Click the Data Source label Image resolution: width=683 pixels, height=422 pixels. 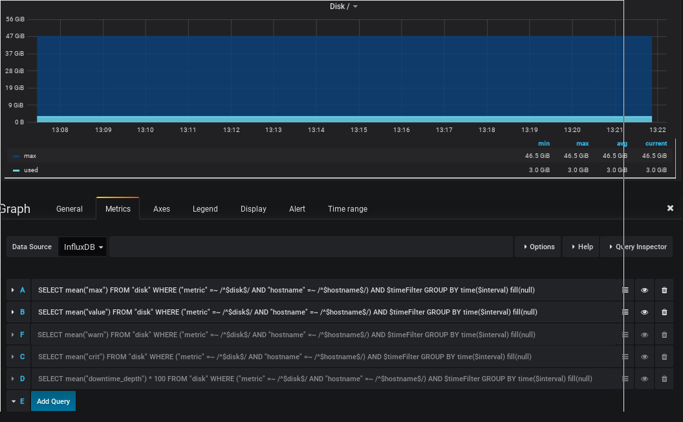click(32, 247)
